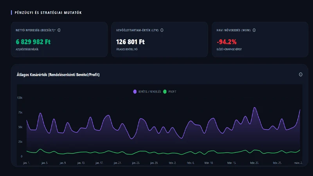This screenshot has width=313, height=176.
Task: Select the febr. 25. axis label
Action: point(277,163)
